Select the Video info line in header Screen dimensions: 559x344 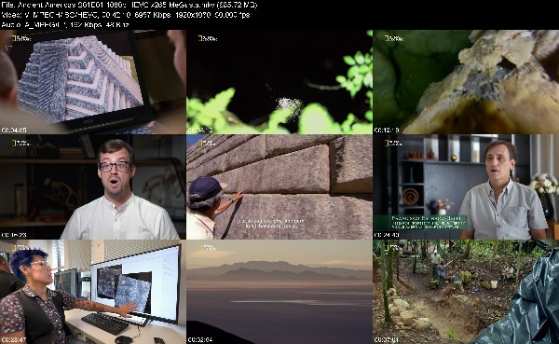[126, 15]
